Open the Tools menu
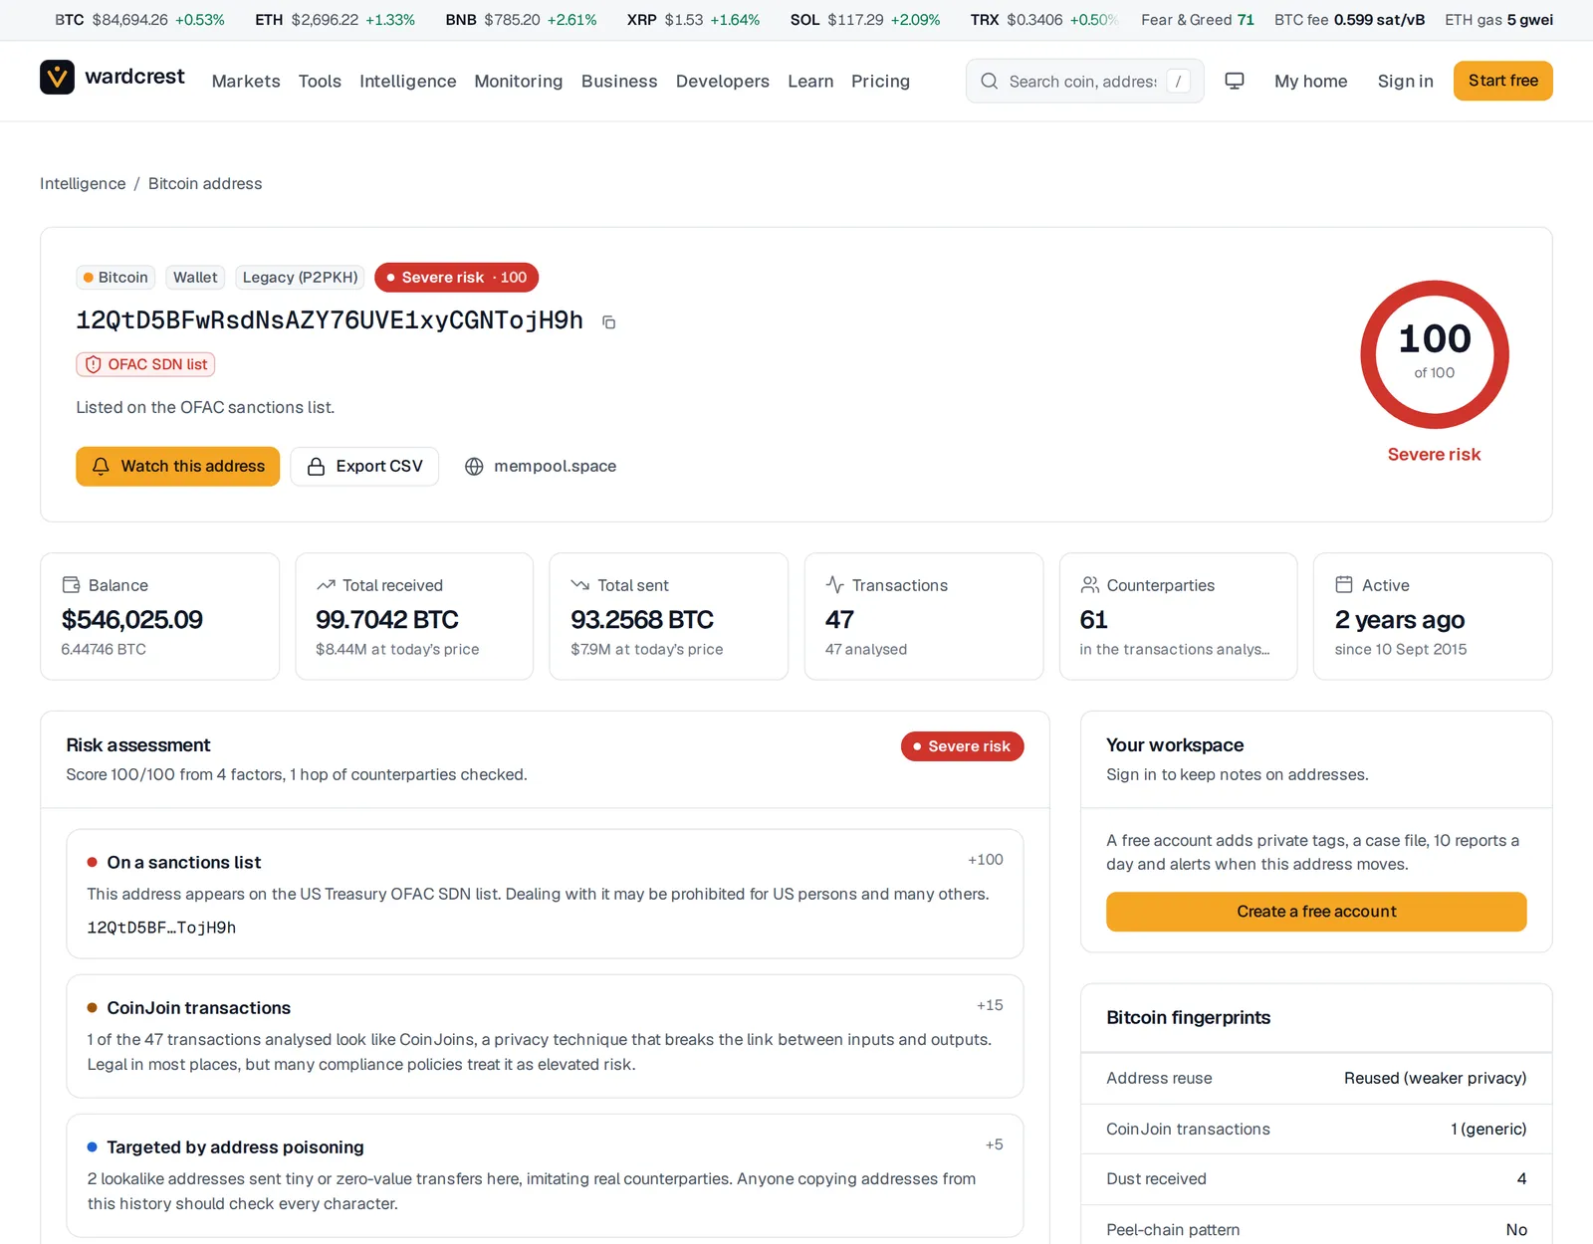Viewport: 1593px width, 1244px height. [320, 82]
